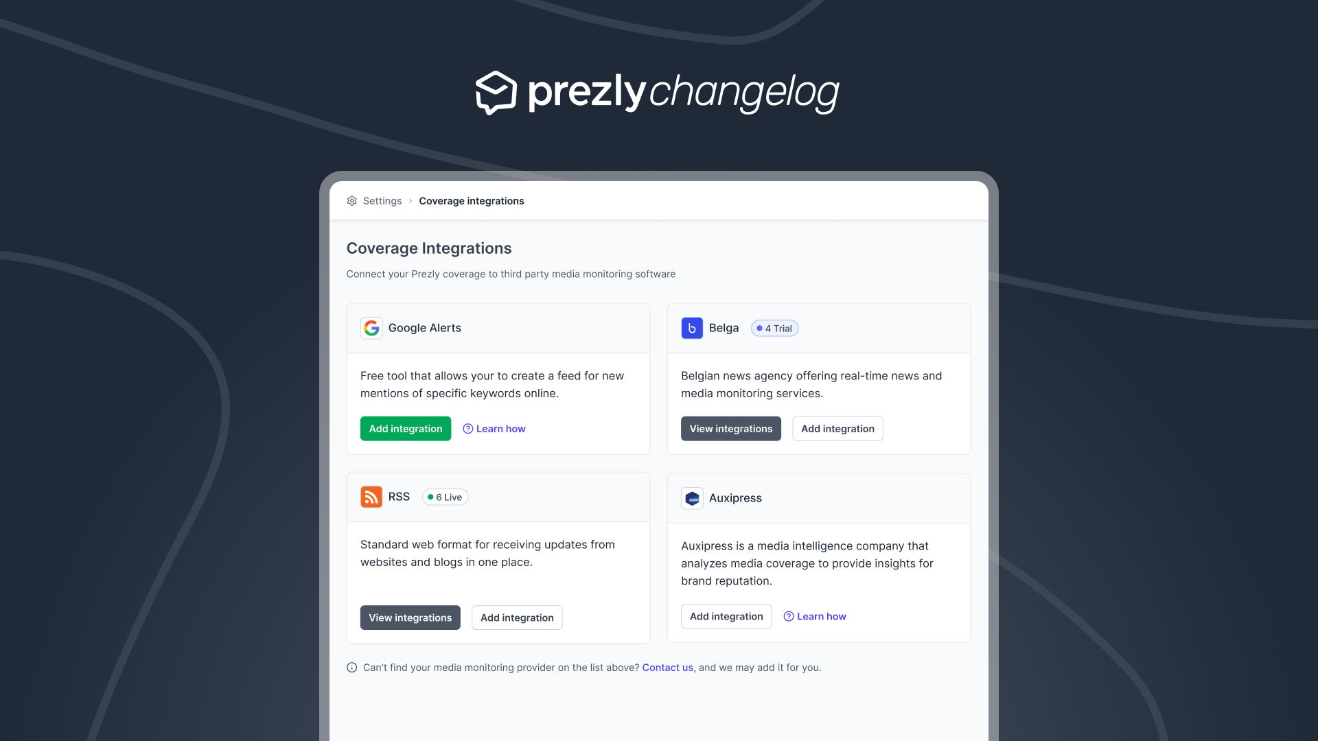Screen dimensions: 1318x741
Task: Click the Learn how info icon for Auxipress
Action: tap(787, 616)
